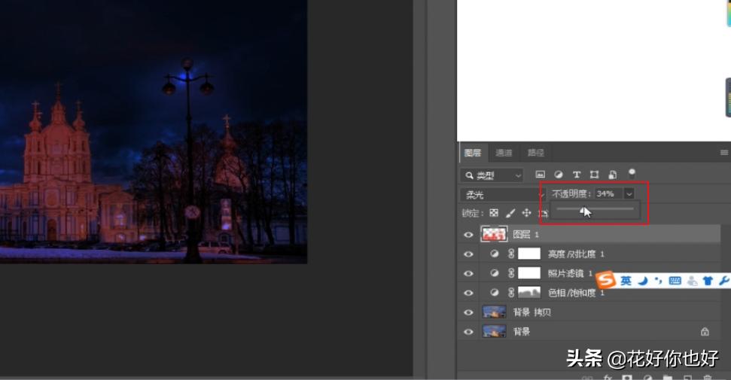Switch to the 路径 tab
This screenshot has height=380, width=731.
535,153
